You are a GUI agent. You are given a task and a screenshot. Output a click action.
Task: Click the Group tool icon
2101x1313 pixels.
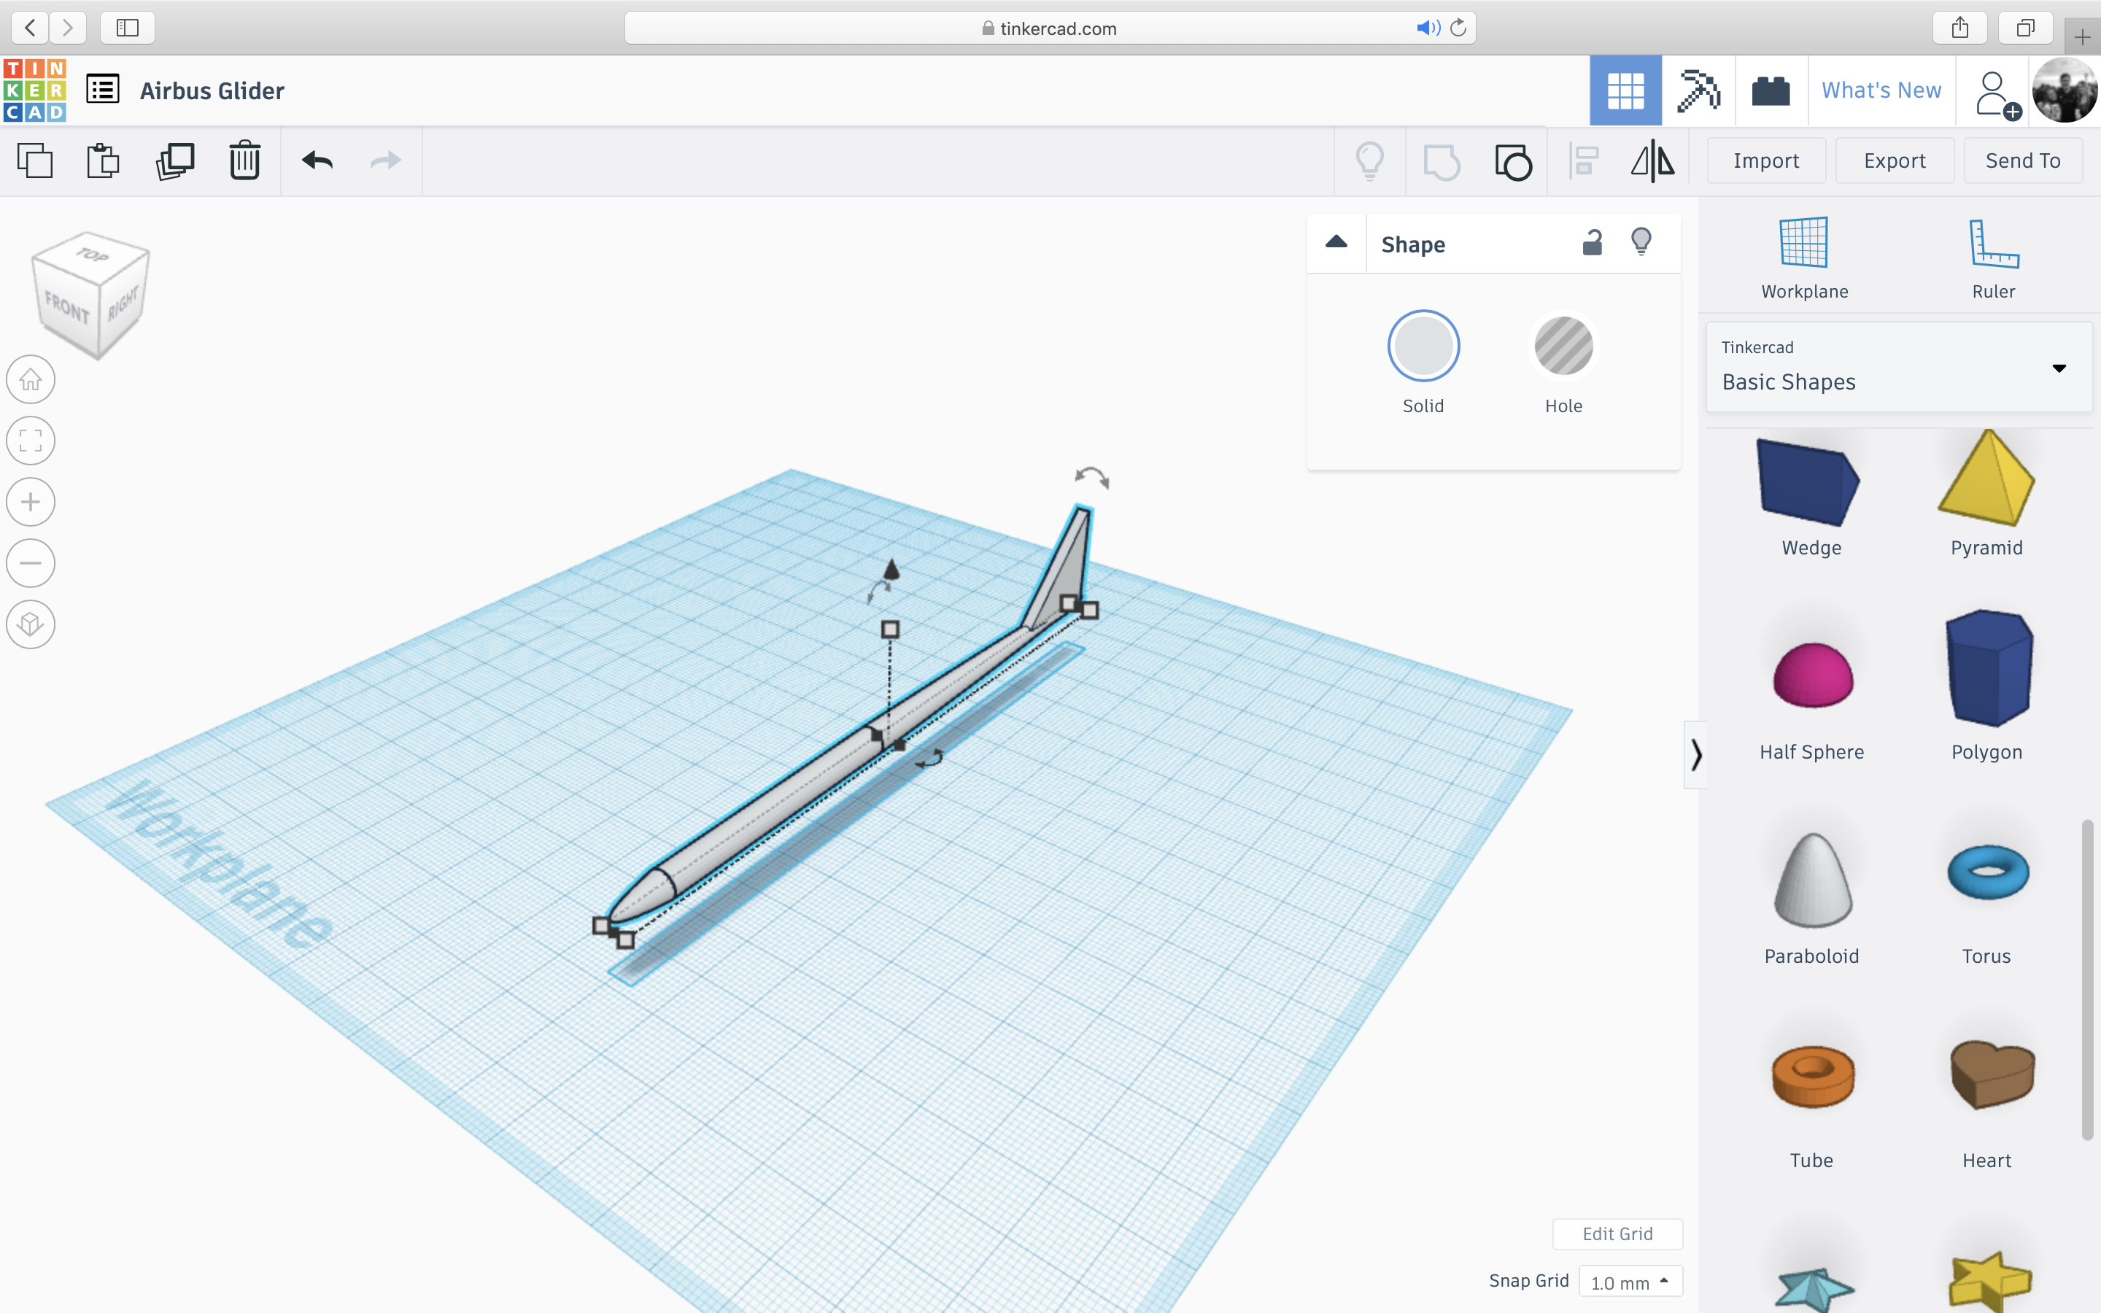click(1512, 160)
